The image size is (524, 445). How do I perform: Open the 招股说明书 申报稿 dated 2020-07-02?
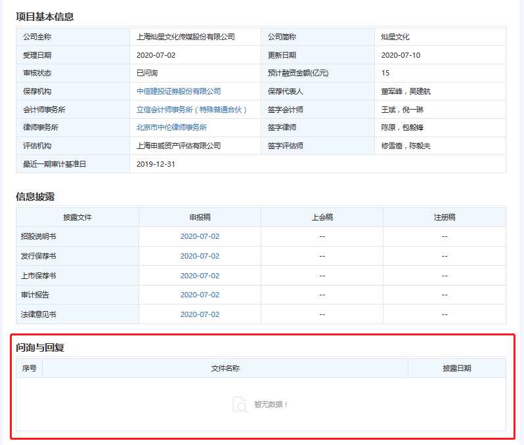pos(200,236)
